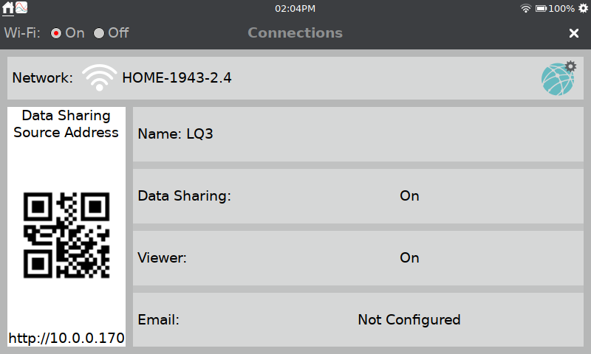Viewport: 591px width, 354px height.
Task: Tap the Wi-Fi signal status icon
Action: pyautogui.click(x=525, y=8)
